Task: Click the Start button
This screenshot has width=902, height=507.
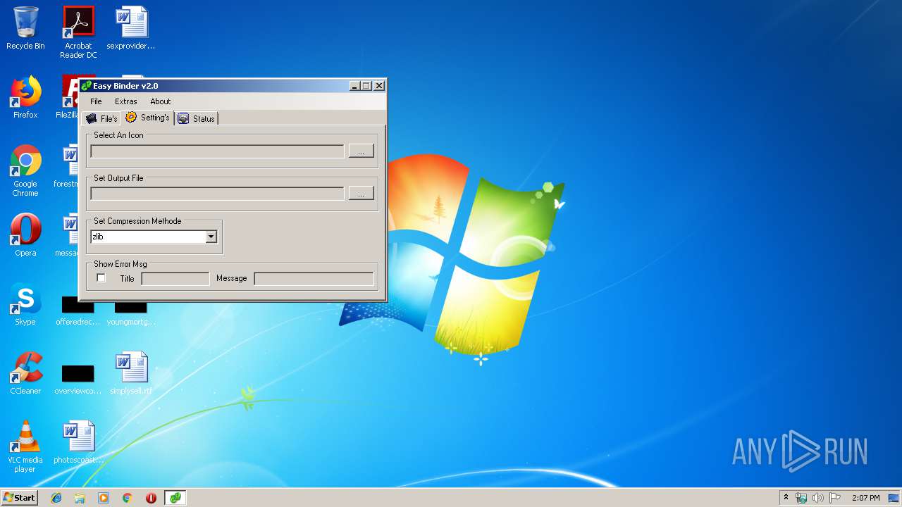Action: tap(20, 497)
